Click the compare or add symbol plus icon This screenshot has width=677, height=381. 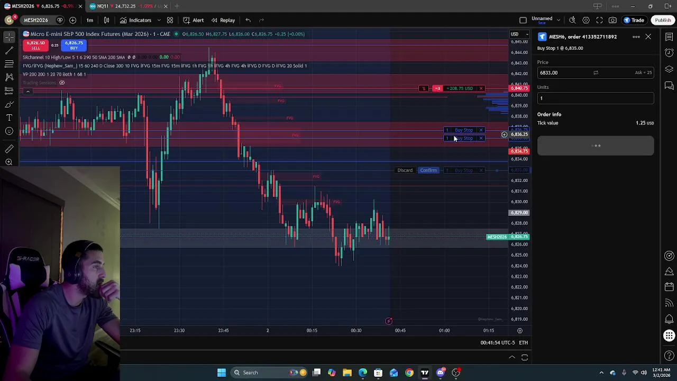point(72,20)
